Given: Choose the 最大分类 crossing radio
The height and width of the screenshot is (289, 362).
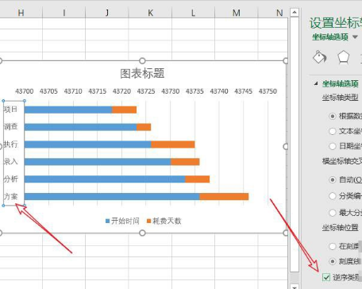Looking at the screenshot, I should coord(333,212).
